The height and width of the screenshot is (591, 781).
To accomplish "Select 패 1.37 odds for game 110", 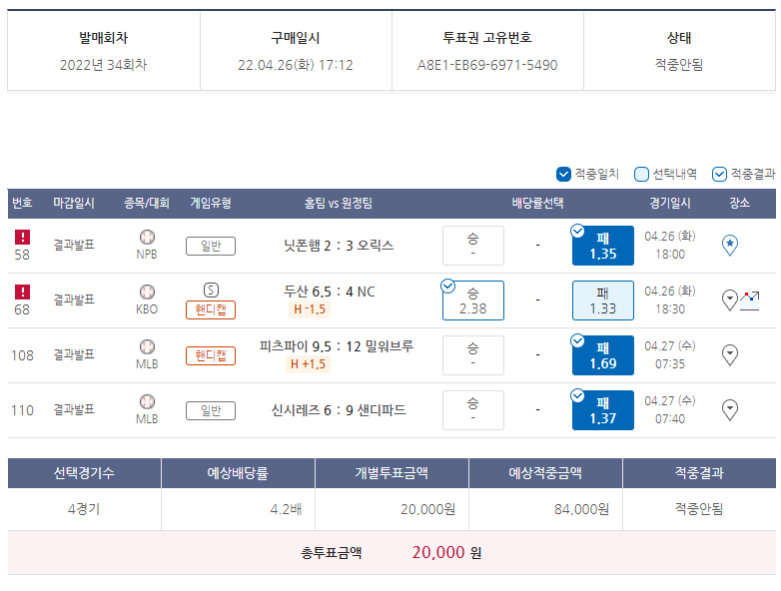I will click(x=602, y=410).
